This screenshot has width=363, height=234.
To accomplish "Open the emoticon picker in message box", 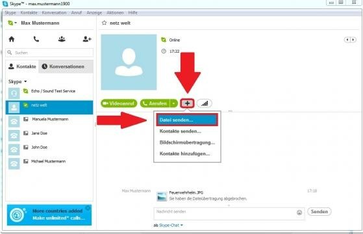I will pyautogui.click(x=299, y=212).
